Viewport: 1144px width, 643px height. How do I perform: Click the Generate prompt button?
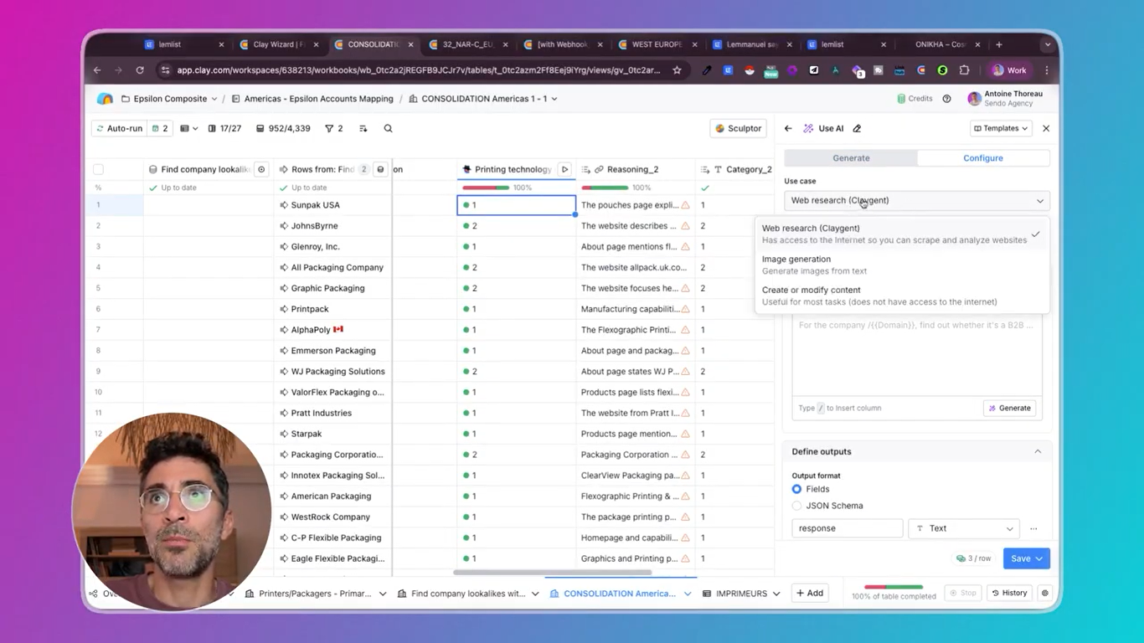click(1009, 408)
